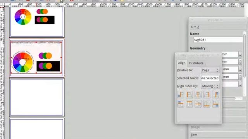Expand the Image section in Properties
This screenshot has width=248, height=139.
point(218,127)
